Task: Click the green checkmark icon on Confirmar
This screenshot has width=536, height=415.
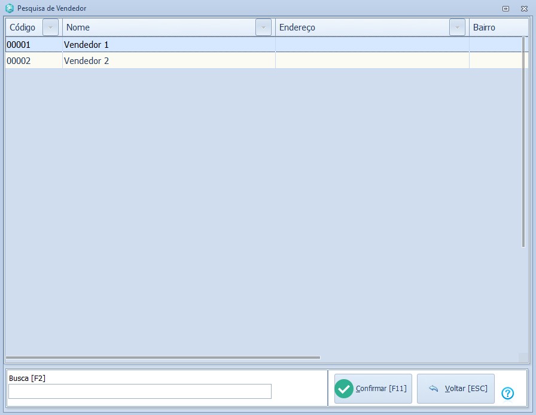Action: [x=344, y=389]
